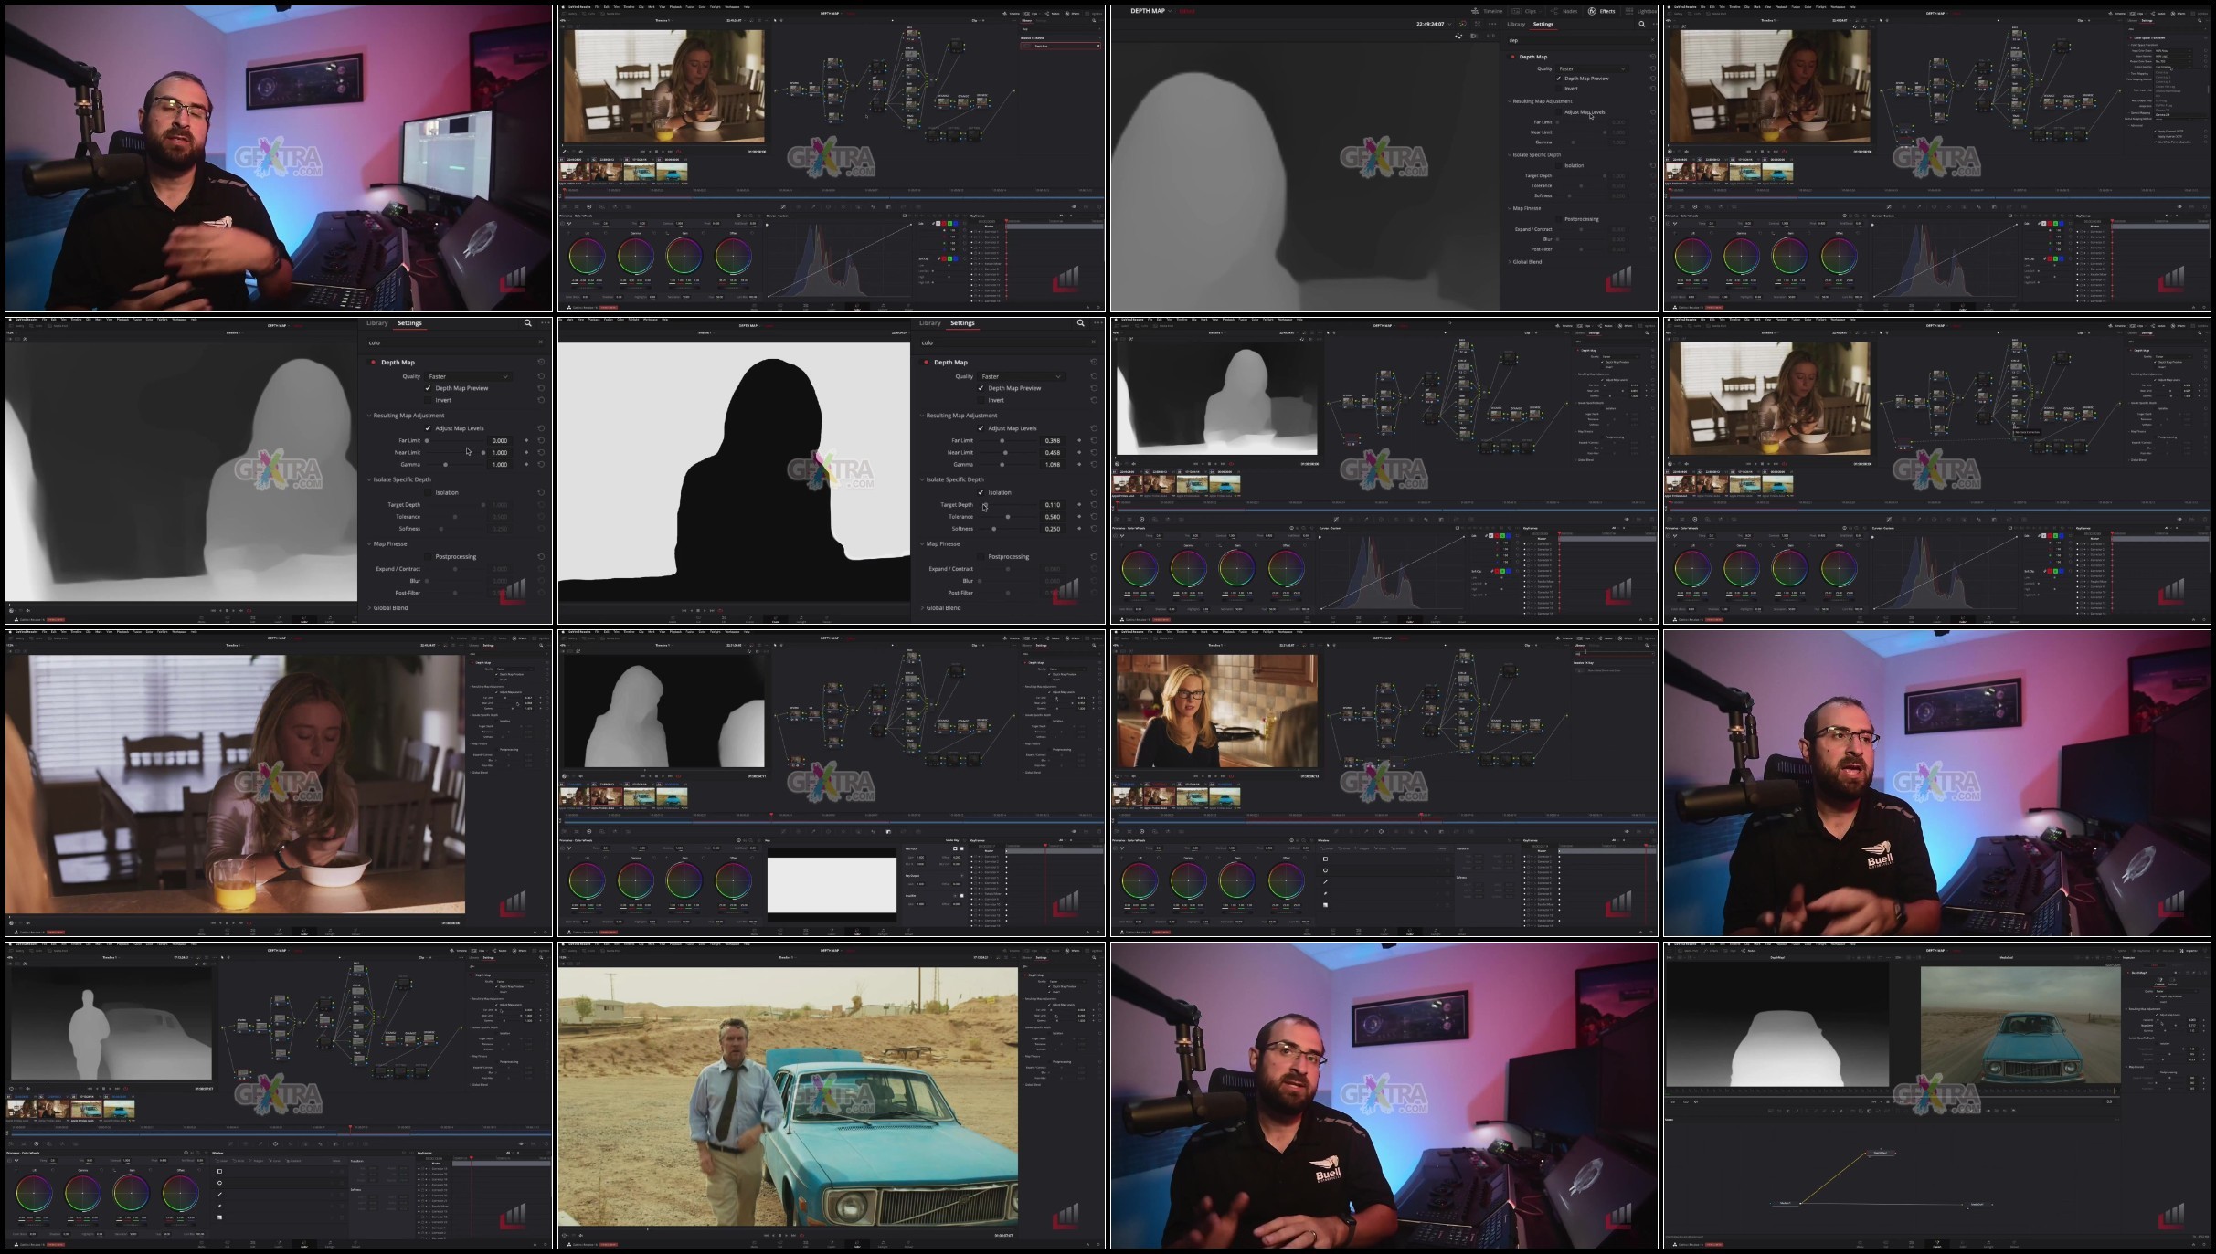2216x1254 pixels.
Task: Reset Far Limit value 0.398 with its reset icon
Action: pyautogui.click(x=1093, y=440)
